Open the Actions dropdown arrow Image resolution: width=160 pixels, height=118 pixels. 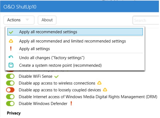[x=27, y=20]
